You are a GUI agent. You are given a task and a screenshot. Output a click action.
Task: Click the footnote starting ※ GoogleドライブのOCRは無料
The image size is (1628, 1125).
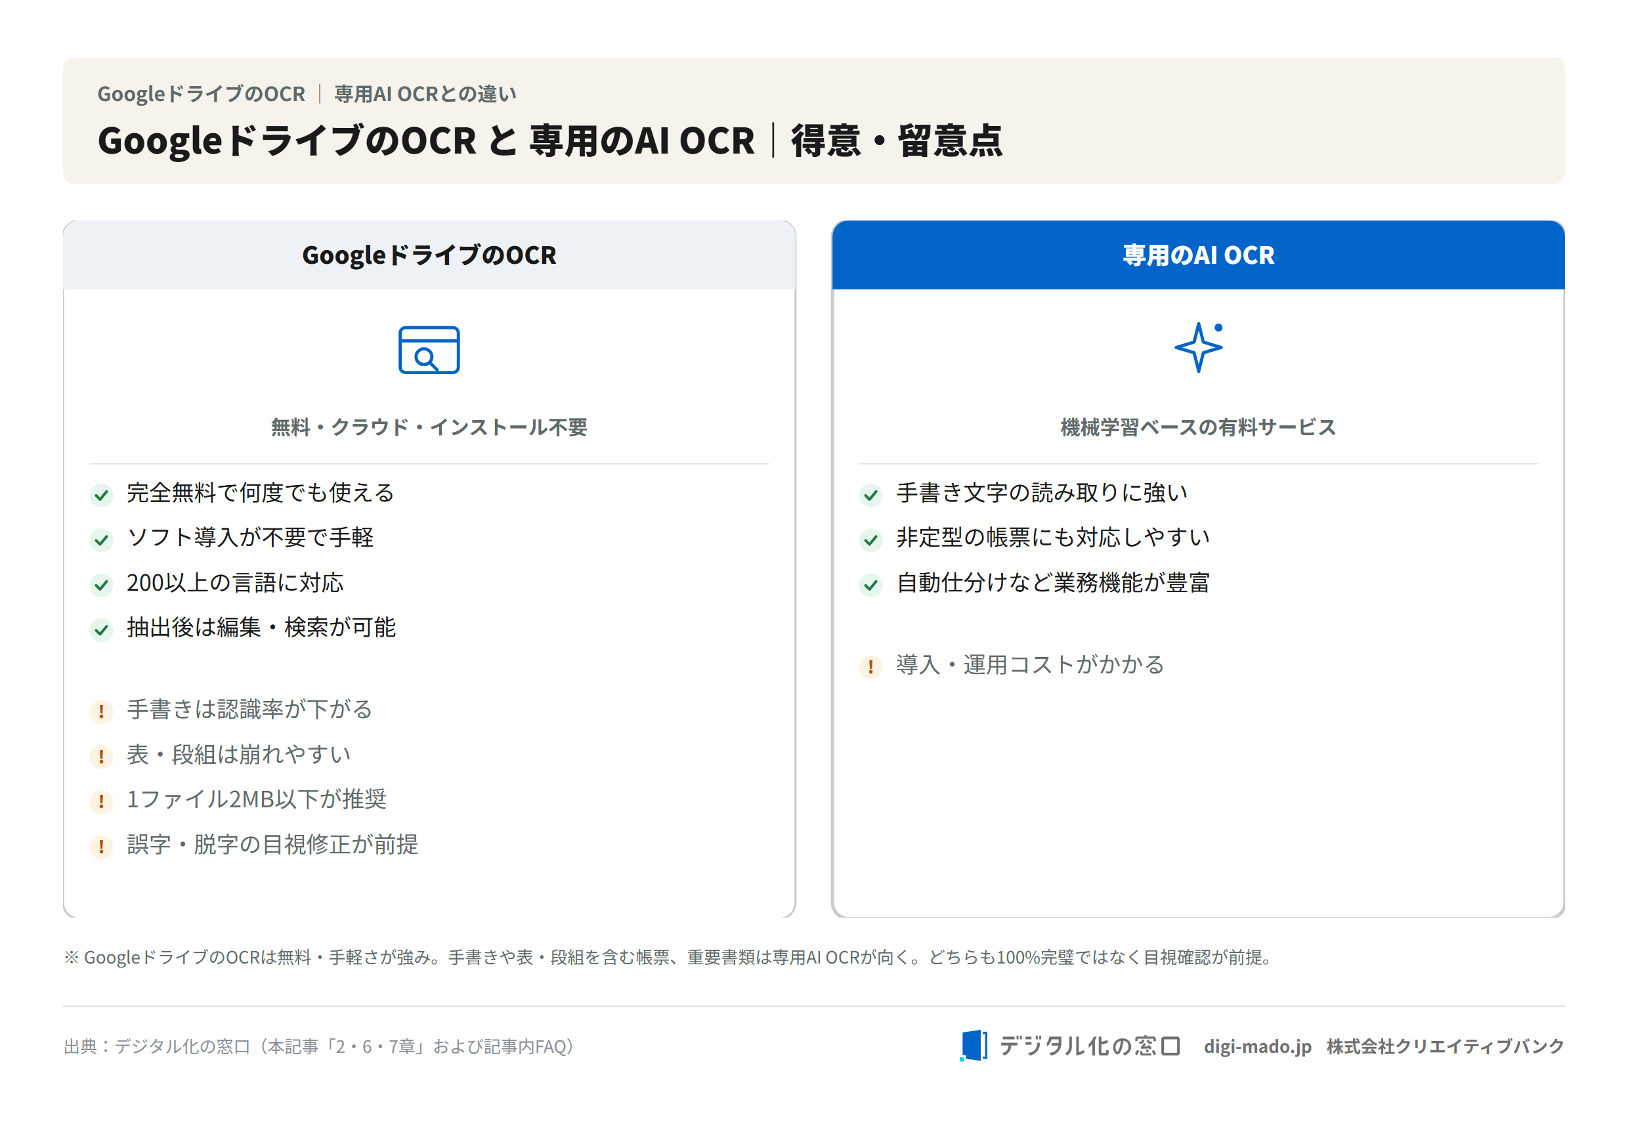pyautogui.click(x=669, y=957)
